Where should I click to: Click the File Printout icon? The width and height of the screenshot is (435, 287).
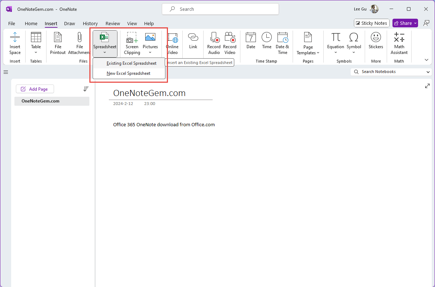pyautogui.click(x=58, y=37)
